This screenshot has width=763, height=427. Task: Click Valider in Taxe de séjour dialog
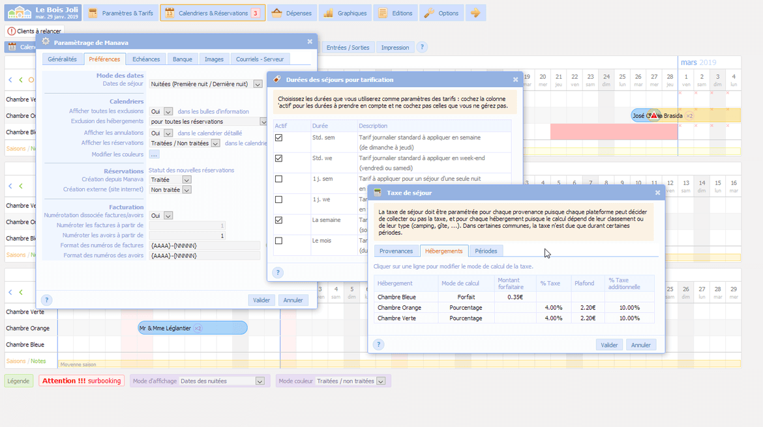coord(609,345)
